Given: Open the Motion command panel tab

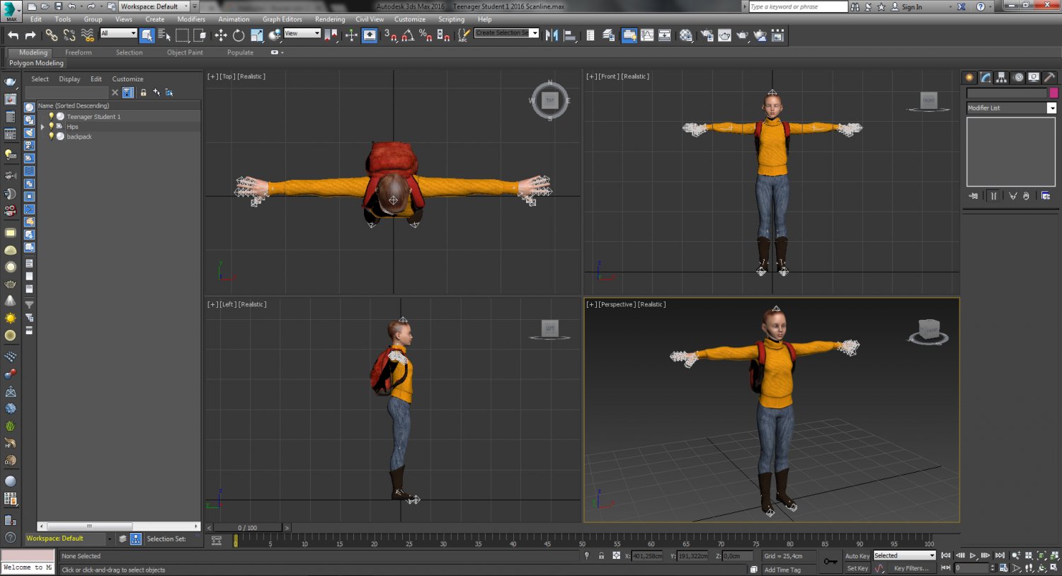Looking at the screenshot, I should [1017, 77].
